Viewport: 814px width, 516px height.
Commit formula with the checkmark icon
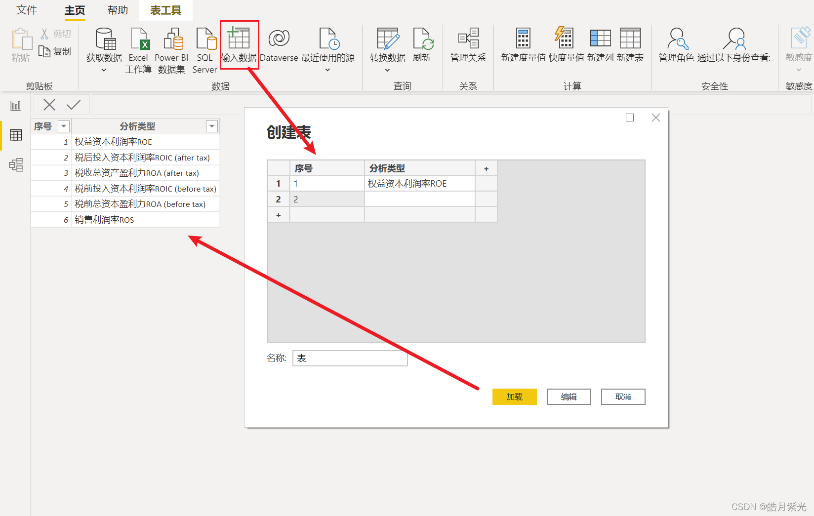click(x=74, y=105)
